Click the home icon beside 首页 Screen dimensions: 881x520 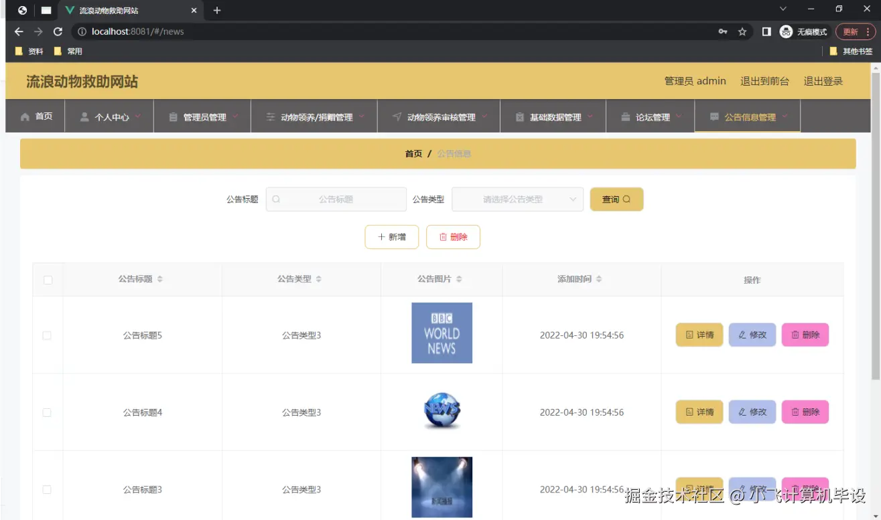[x=25, y=117]
